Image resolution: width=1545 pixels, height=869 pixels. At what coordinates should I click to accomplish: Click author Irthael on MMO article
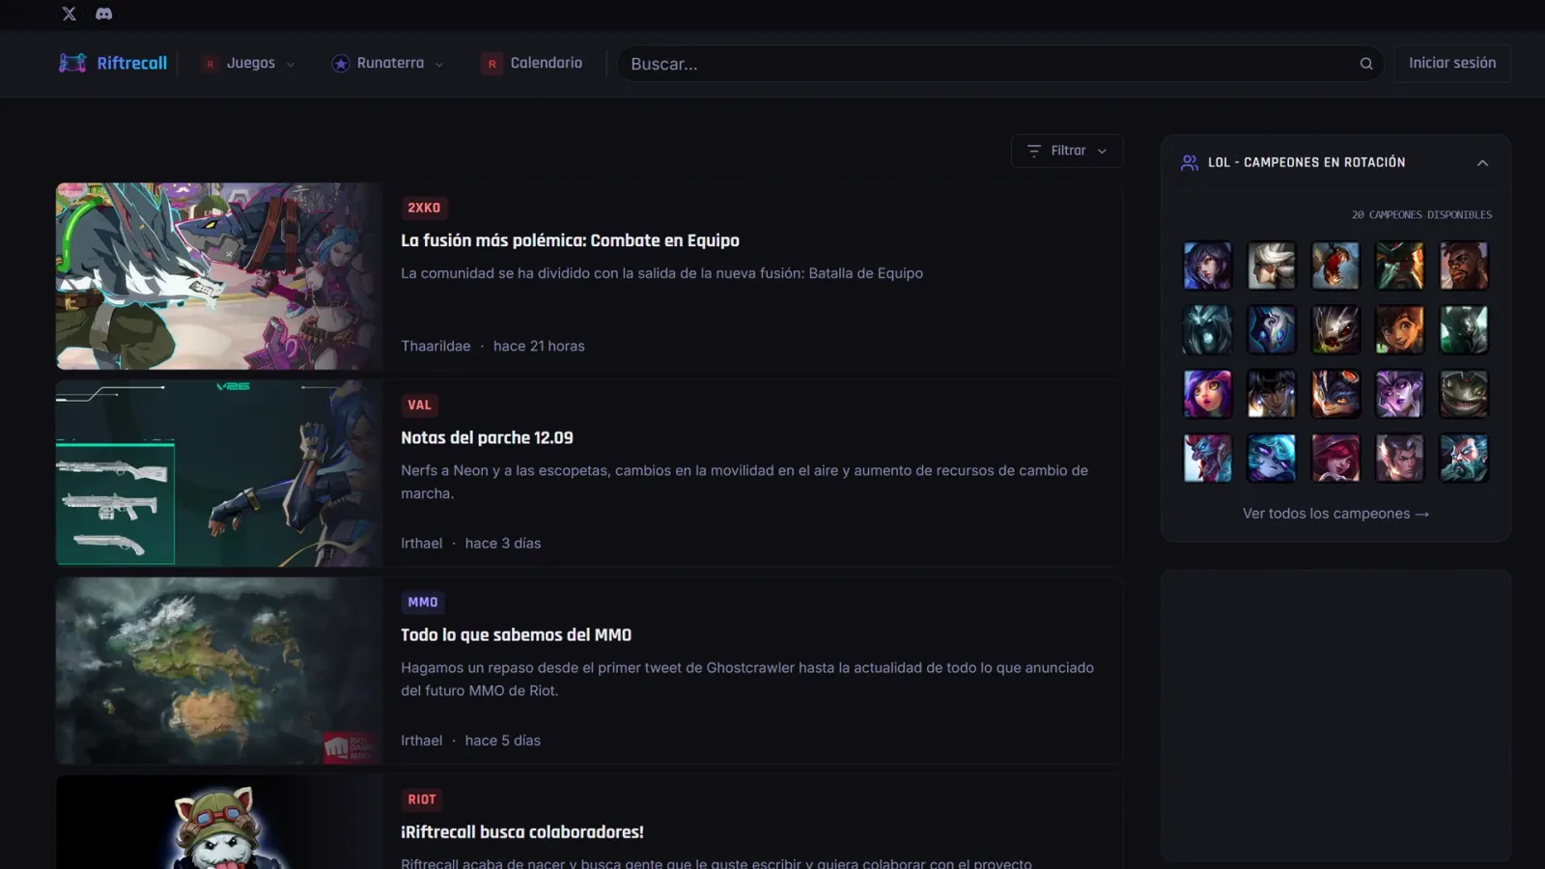coord(421,740)
